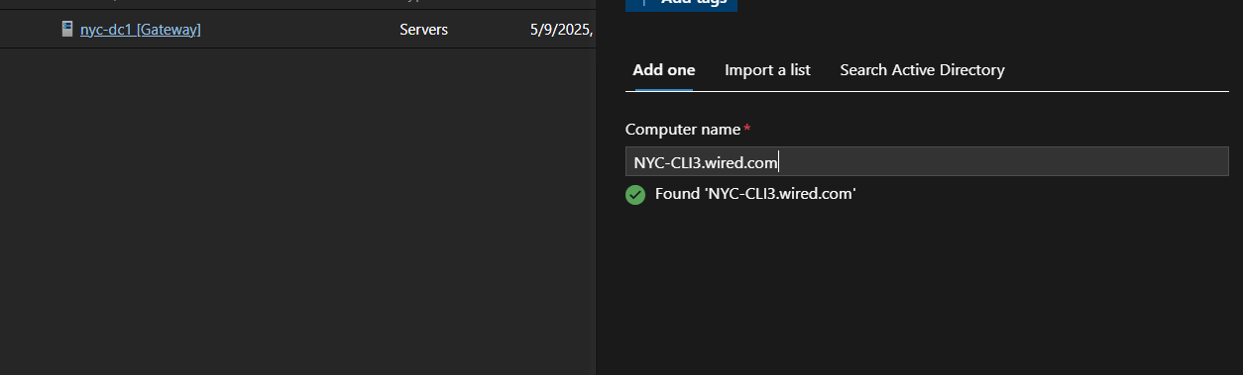Image resolution: width=1243 pixels, height=375 pixels.
Task: Focus the Computer name input field
Action: (927, 162)
